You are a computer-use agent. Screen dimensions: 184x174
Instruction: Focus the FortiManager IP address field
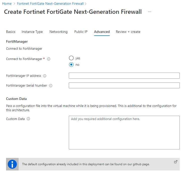coord(124,76)
